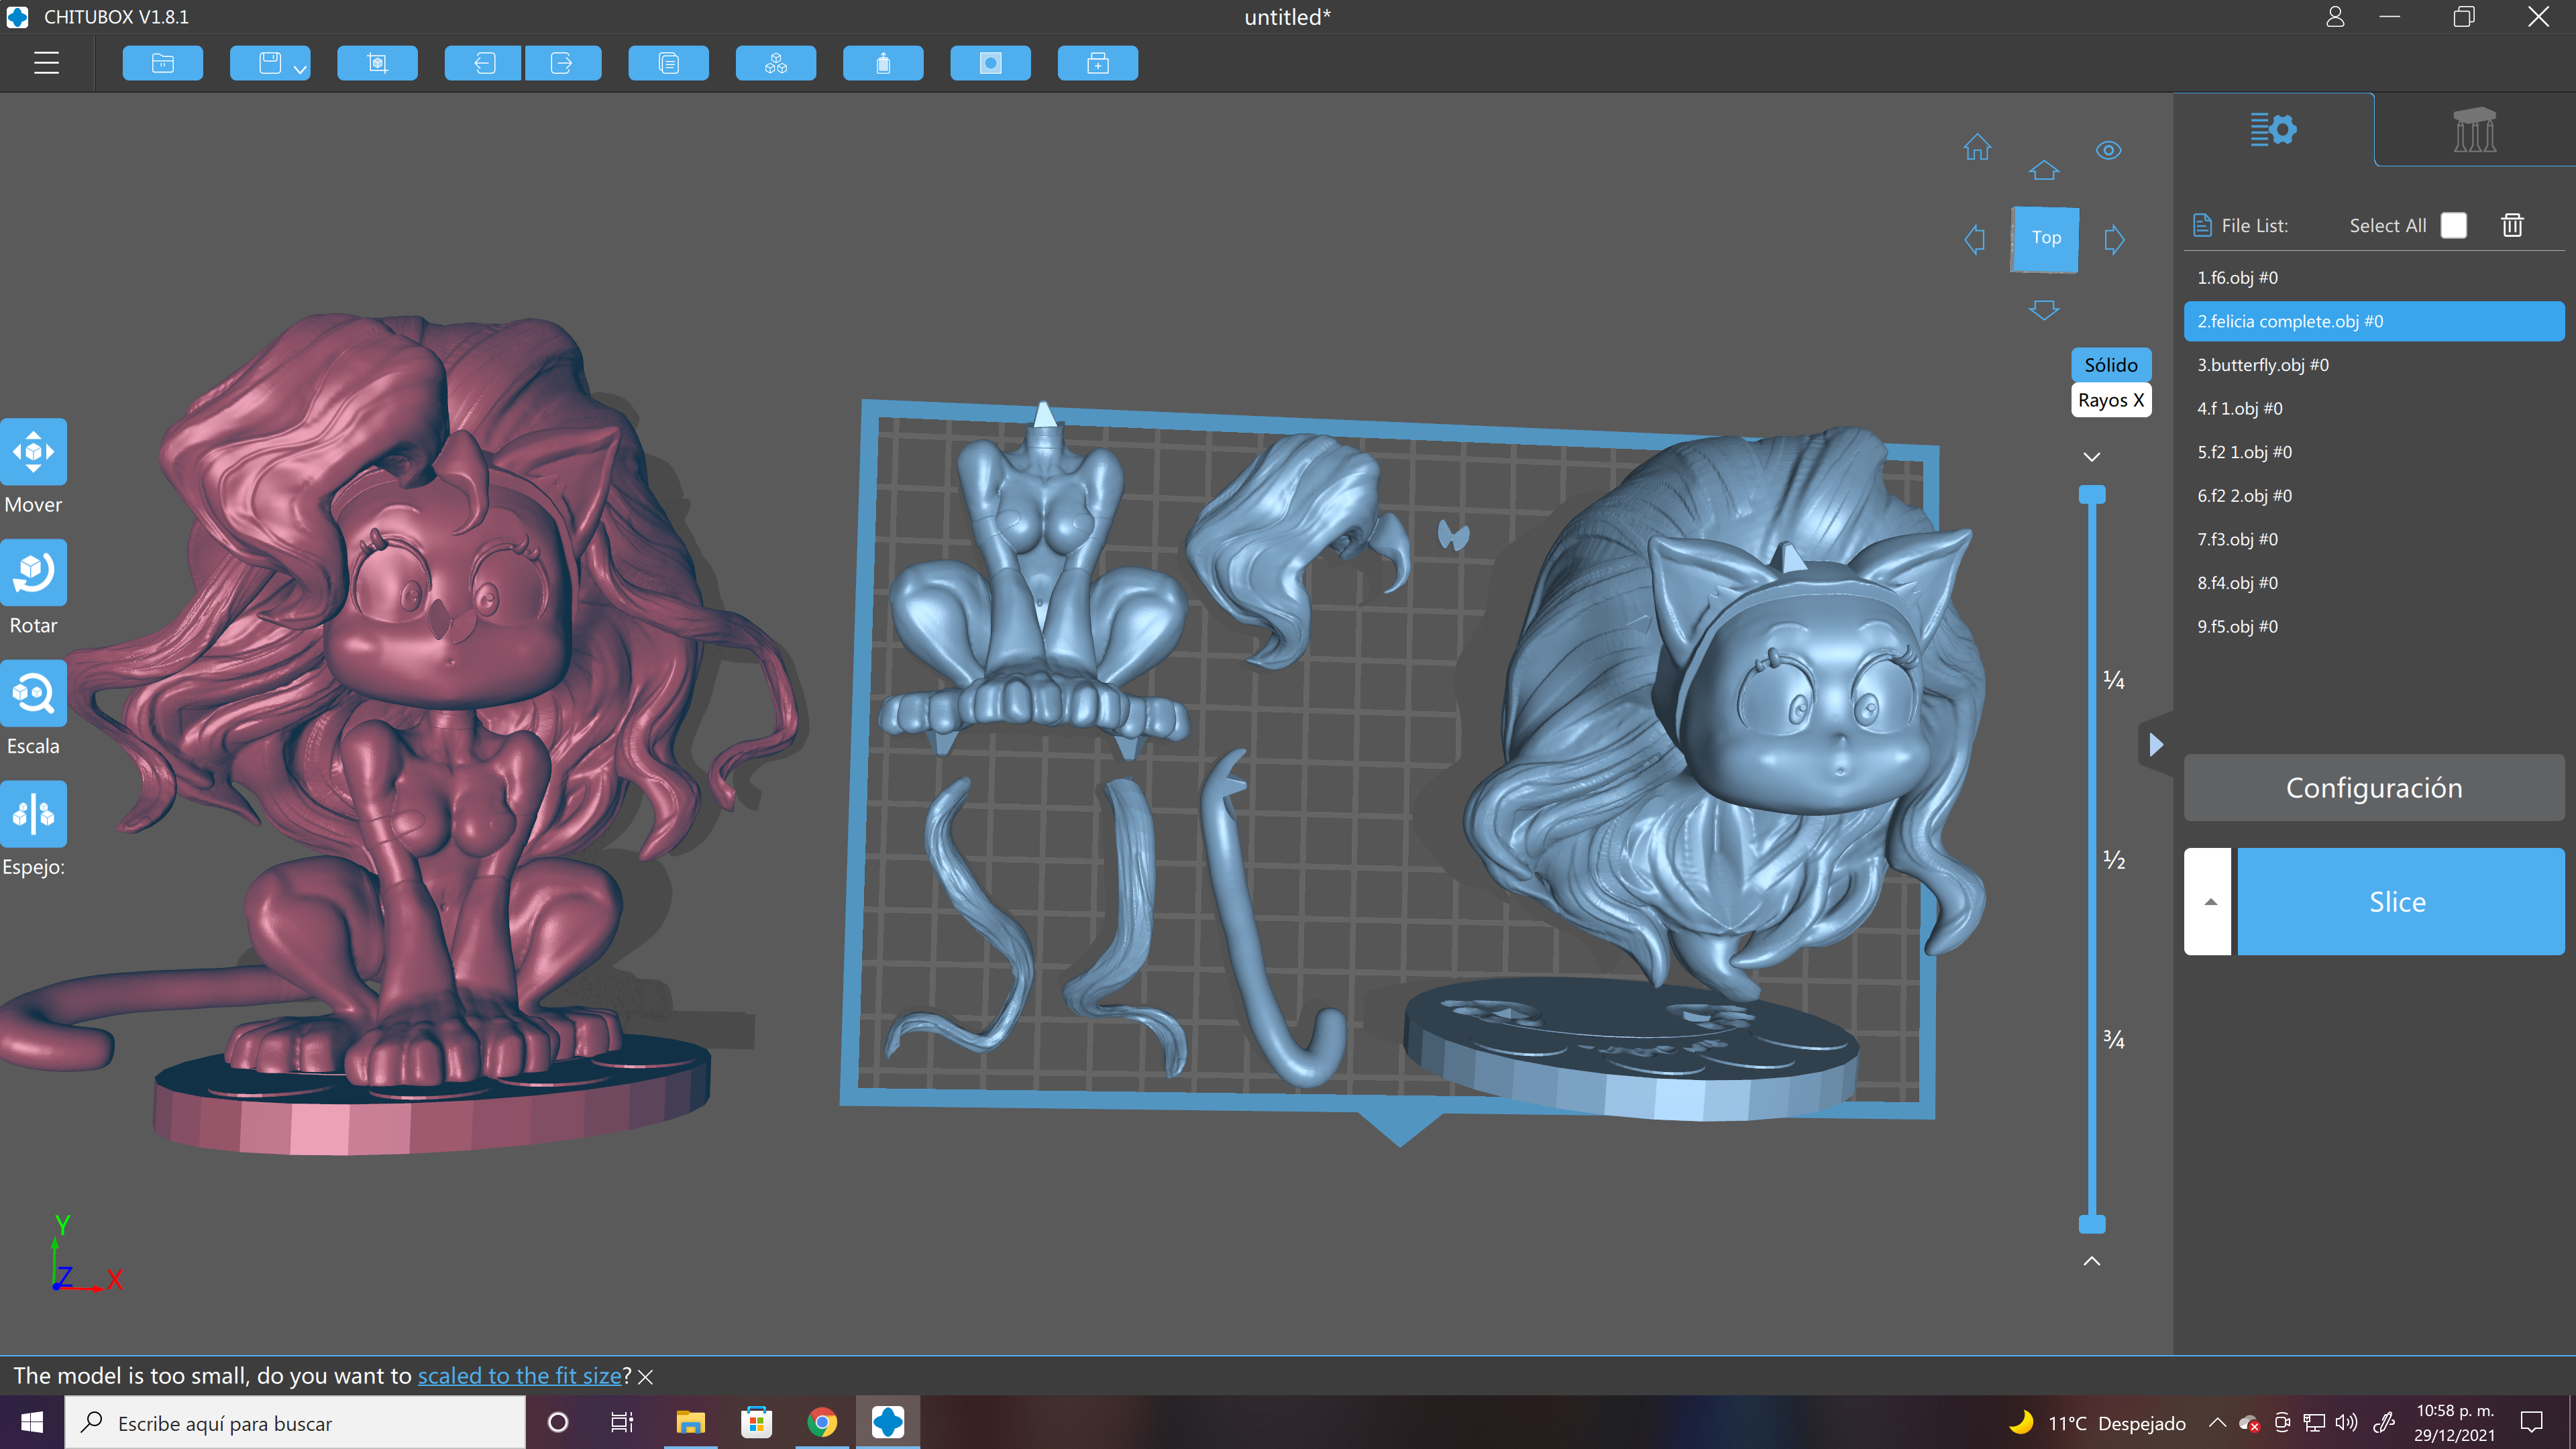
Task: Click the ½ mark on layer slider
Action: (2114, 859)
